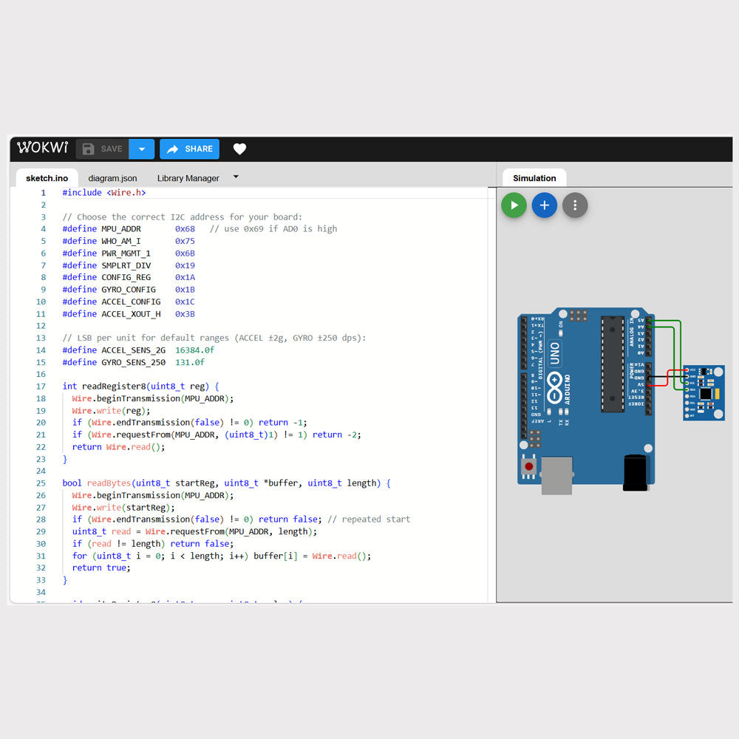
Task: Click the Arduino's black power jack
Action: [x=636, y=472]
